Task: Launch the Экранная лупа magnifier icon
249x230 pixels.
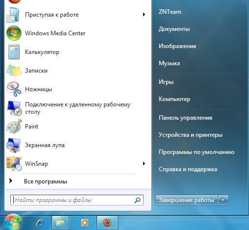Action: point(14,145)
